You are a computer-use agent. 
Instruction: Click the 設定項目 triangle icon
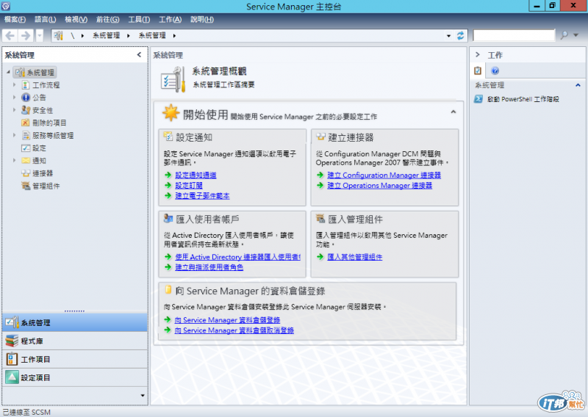[12, 377]
